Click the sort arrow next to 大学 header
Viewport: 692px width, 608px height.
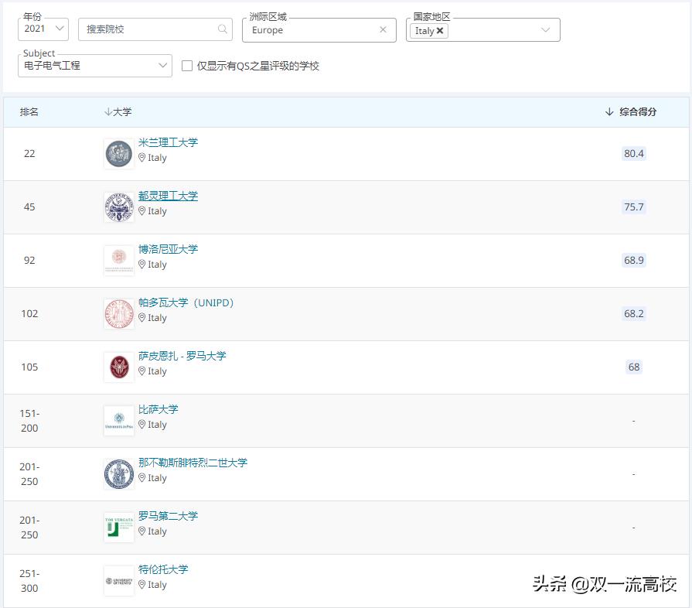point(108,111)
